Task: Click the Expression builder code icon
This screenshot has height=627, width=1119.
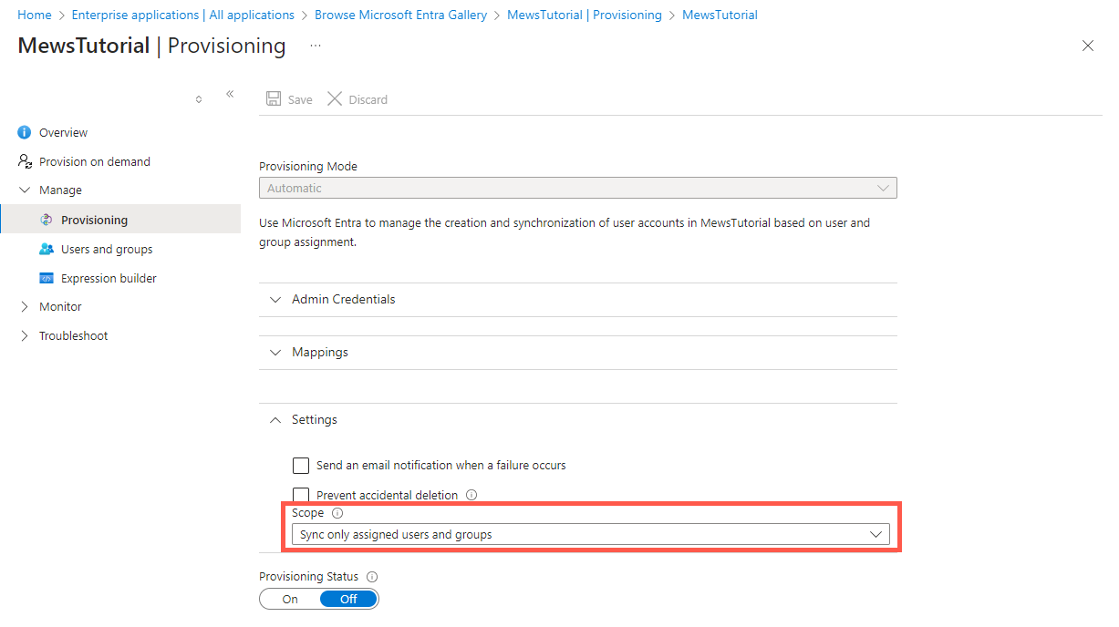Action: (47, 278)
